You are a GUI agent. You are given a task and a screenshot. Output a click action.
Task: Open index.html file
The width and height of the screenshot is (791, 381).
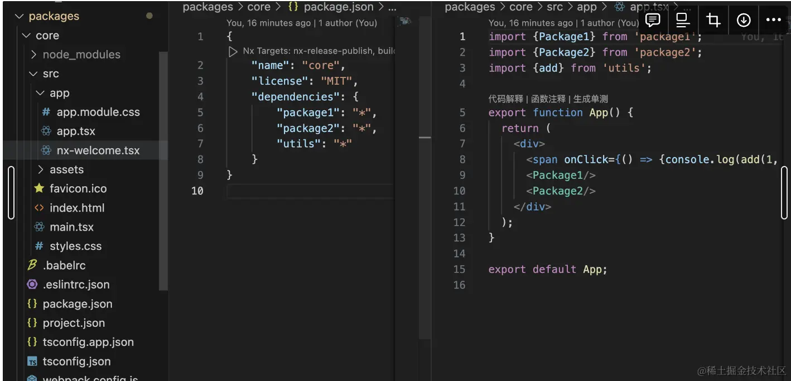(77, 208)
